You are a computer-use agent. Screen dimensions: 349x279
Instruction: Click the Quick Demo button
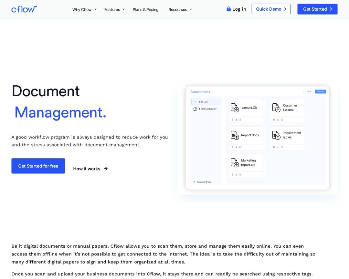click(x=271, y=9)
